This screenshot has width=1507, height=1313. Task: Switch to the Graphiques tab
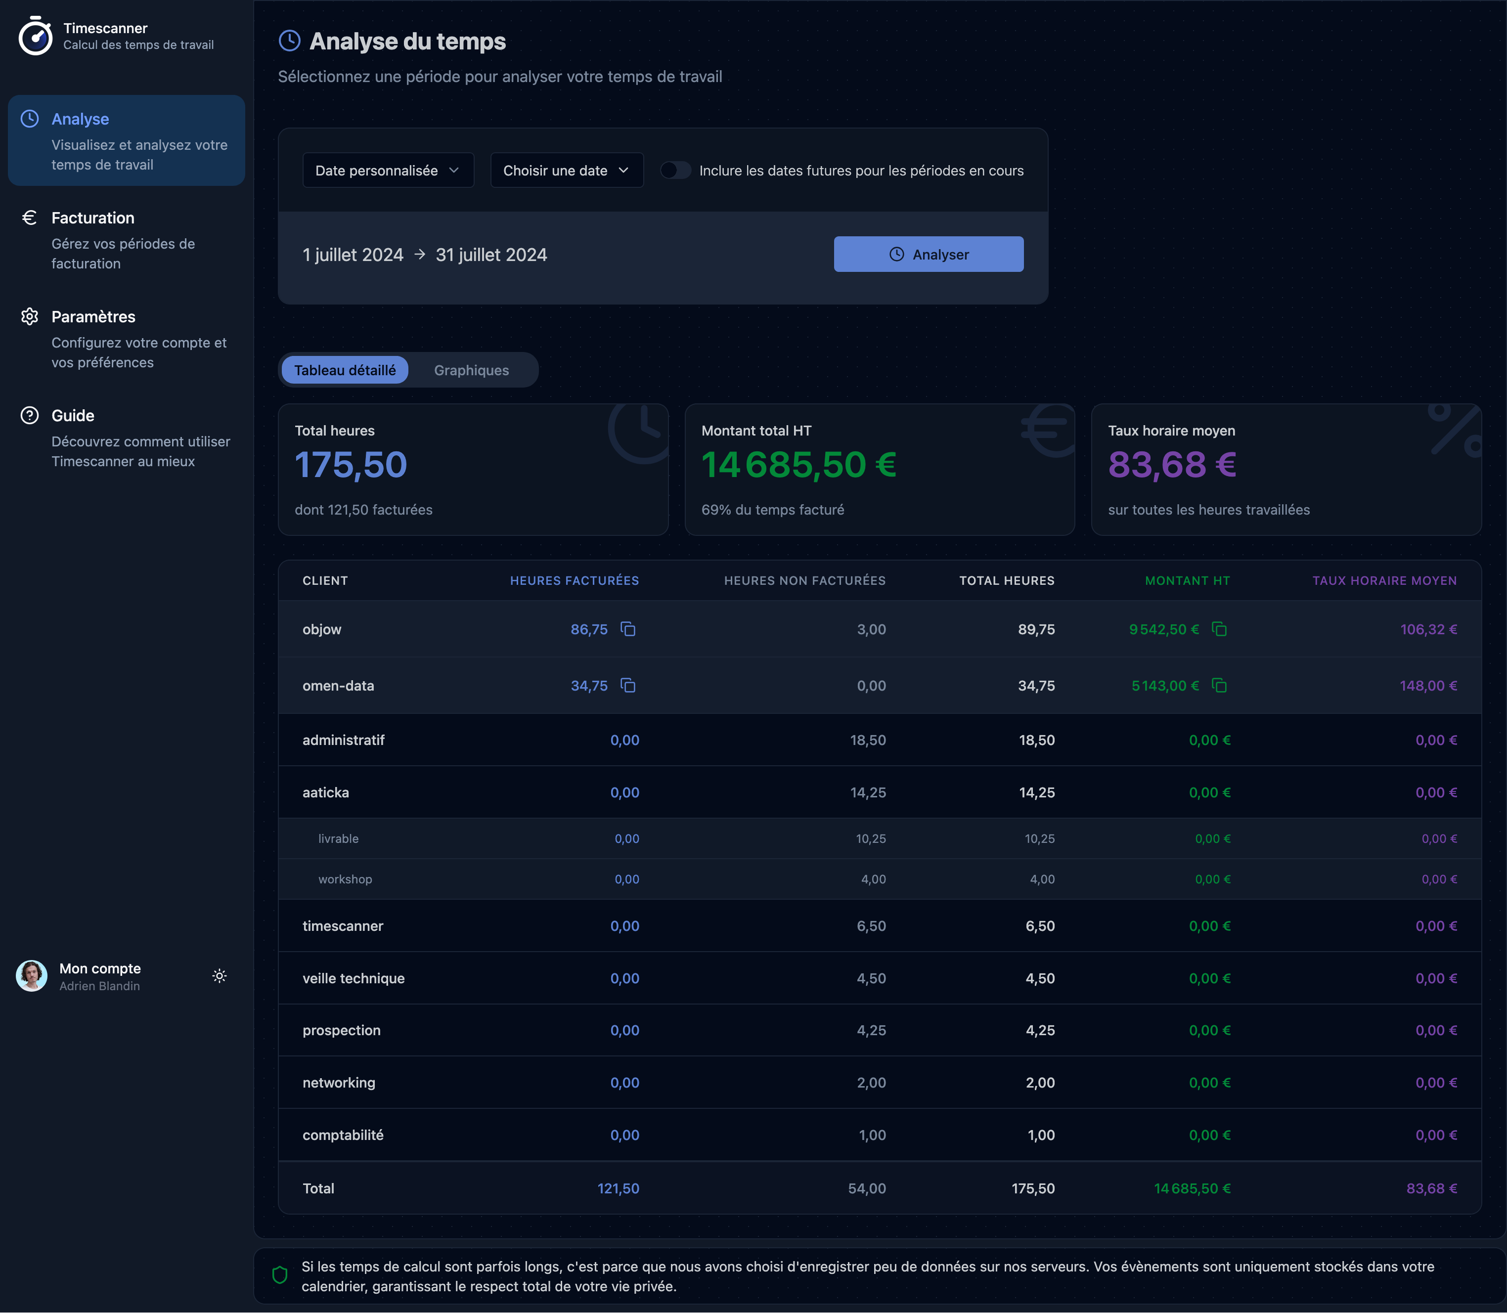coord(471,370)
